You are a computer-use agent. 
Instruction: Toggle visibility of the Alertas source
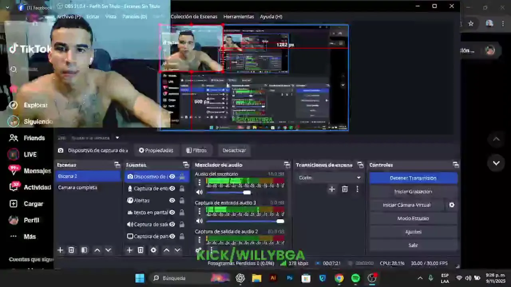point(172,201)
